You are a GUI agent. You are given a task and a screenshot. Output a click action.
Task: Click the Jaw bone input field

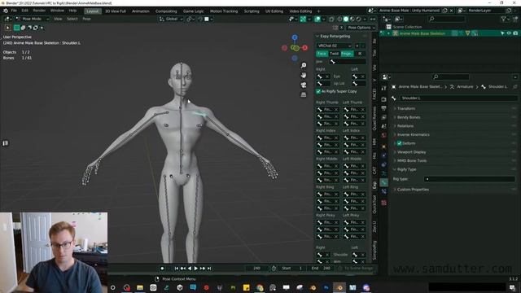coord(348,62)
